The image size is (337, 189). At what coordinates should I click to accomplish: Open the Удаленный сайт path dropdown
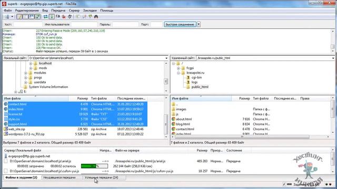click(333, 58)
